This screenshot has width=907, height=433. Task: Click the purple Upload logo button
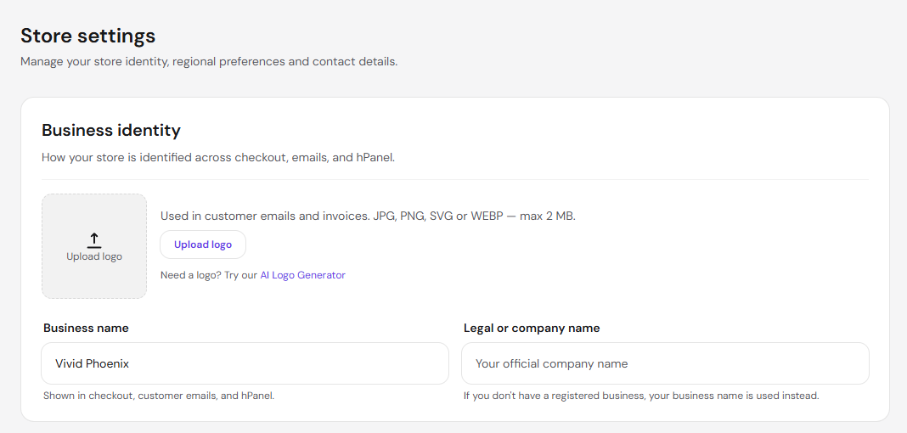(x=203, y=245)
